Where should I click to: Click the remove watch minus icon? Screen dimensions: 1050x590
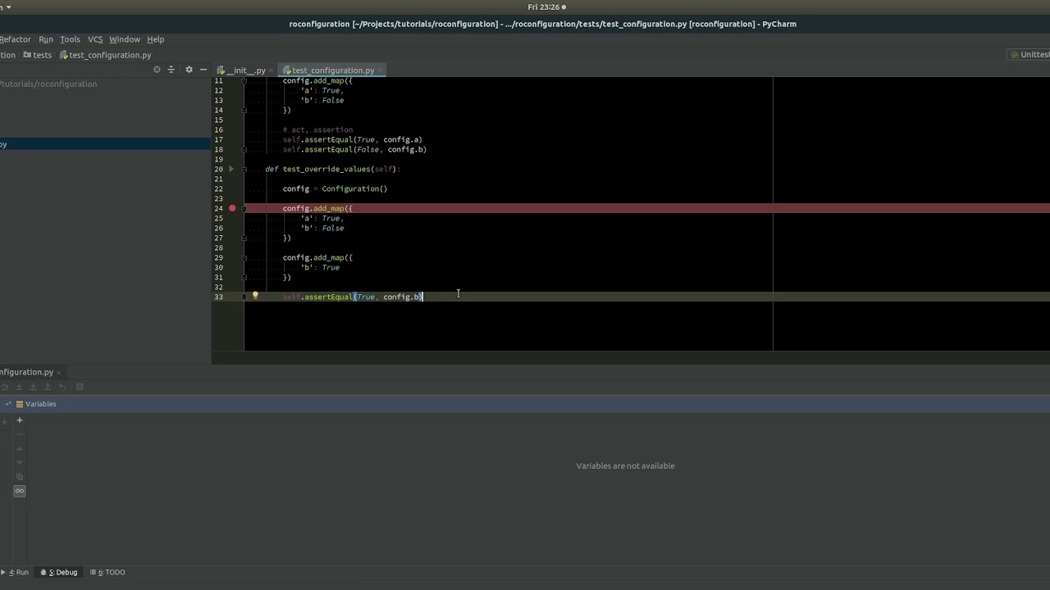20,434
